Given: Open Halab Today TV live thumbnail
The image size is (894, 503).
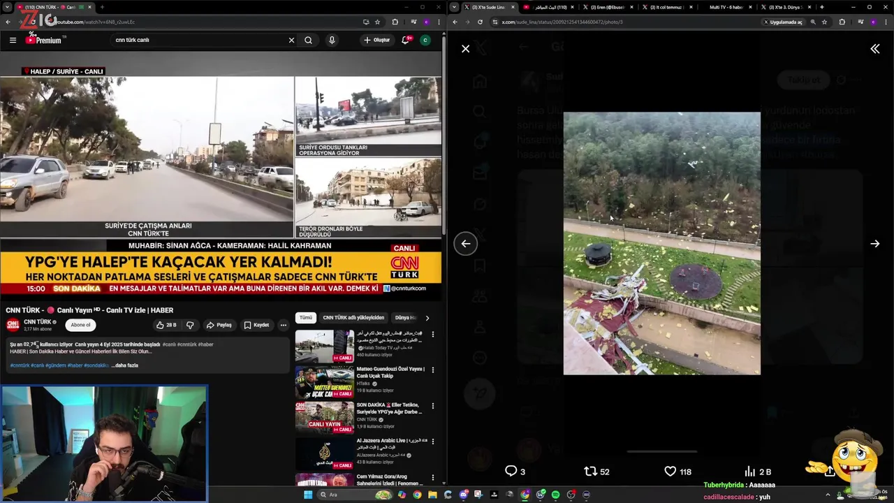Looking at the screenshot, I should pyautogui.click(x=324, y=346).
